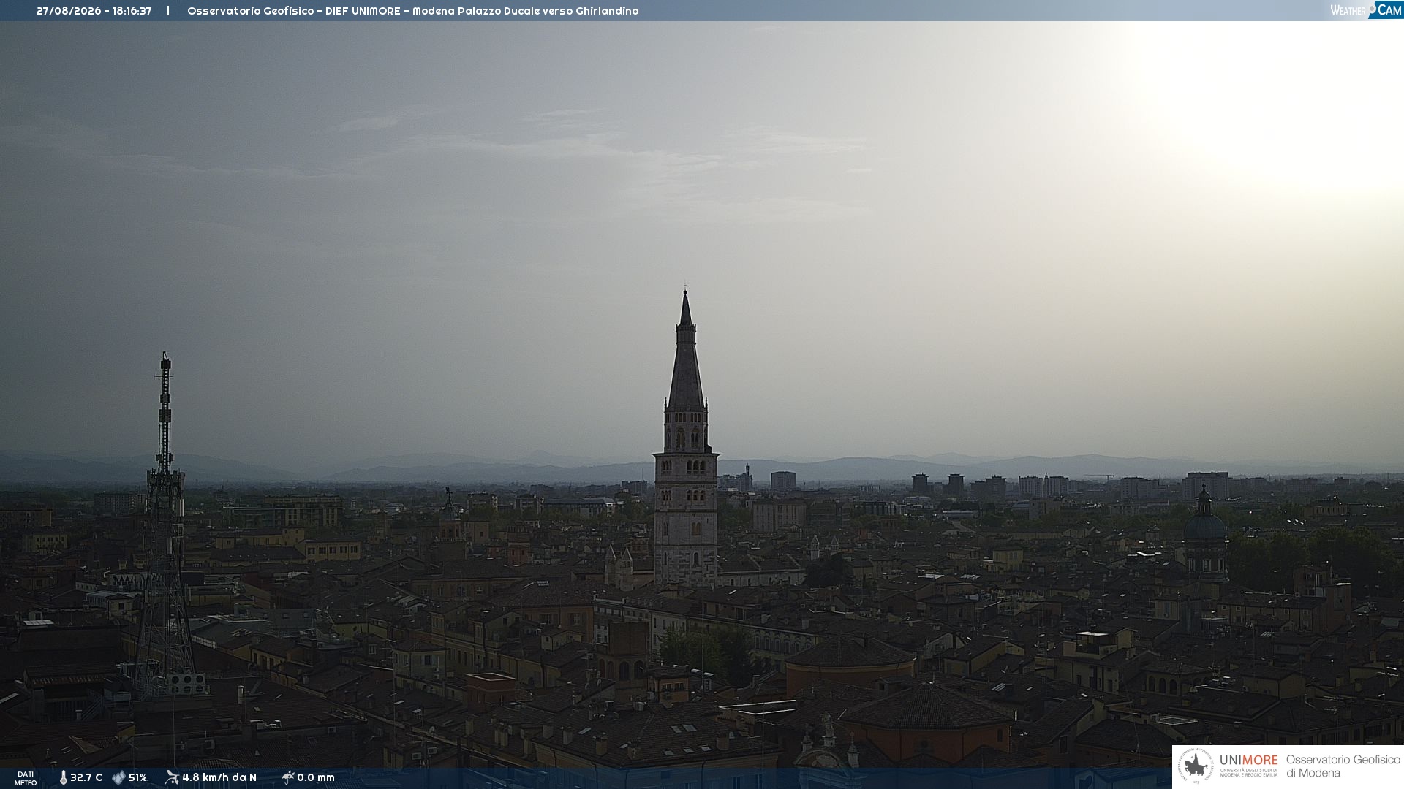This screenshot has height=789, width=1404.
Task: Click the 51% humidity reading
Action: coord(137,777)
